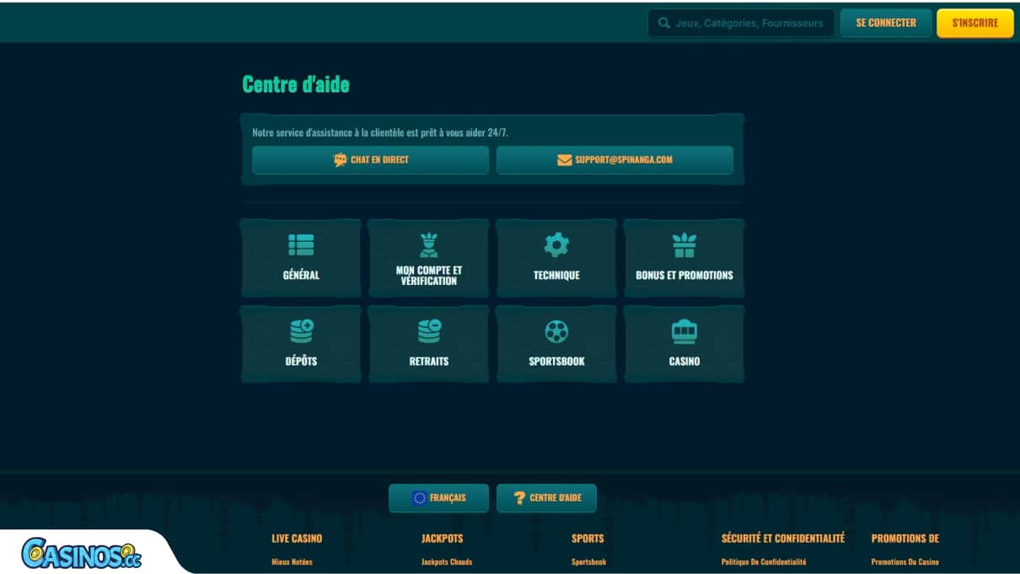Follow the Sportsbook footer link
The height and width of the screenshot is (574, 1020).
click(x=588, y=562)
